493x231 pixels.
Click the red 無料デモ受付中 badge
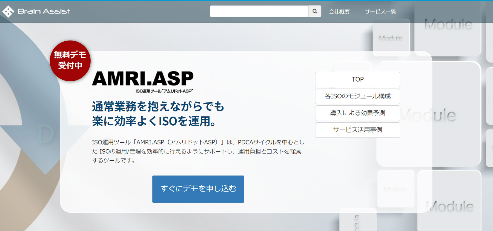tap(70, 61)
